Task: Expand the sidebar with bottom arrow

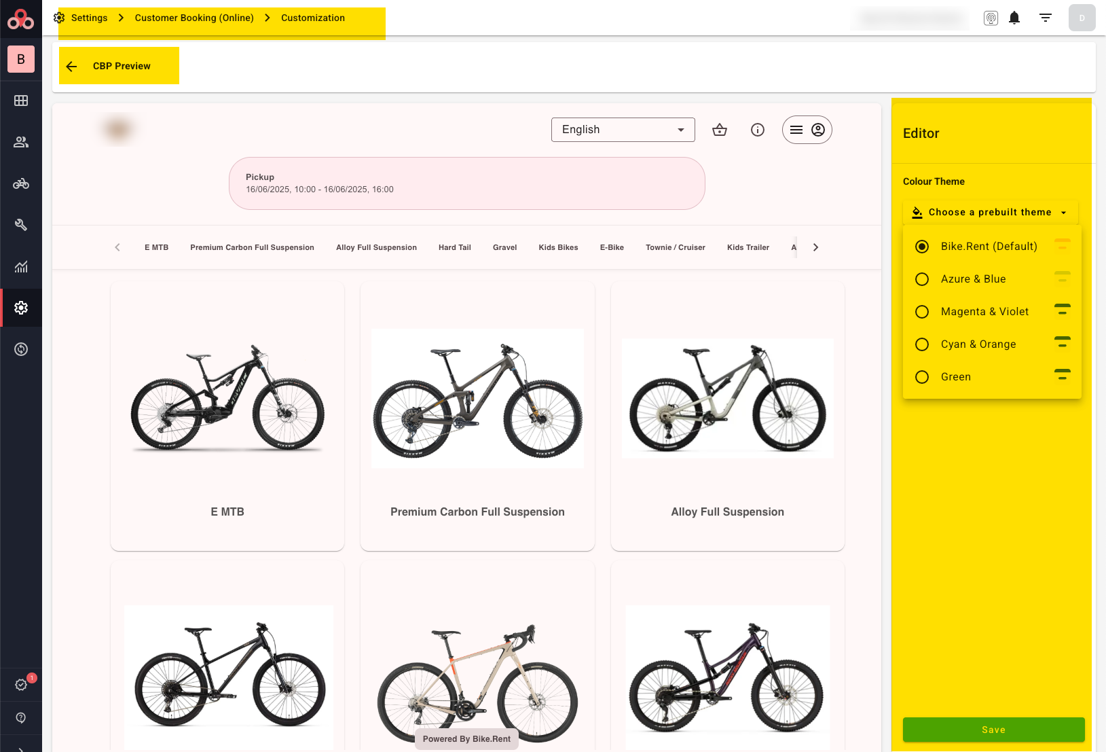Action: point(21,749)
